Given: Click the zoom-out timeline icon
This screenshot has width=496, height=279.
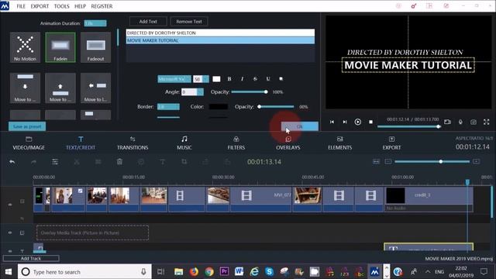Looking at the screenshot, I should click(388, 162).
